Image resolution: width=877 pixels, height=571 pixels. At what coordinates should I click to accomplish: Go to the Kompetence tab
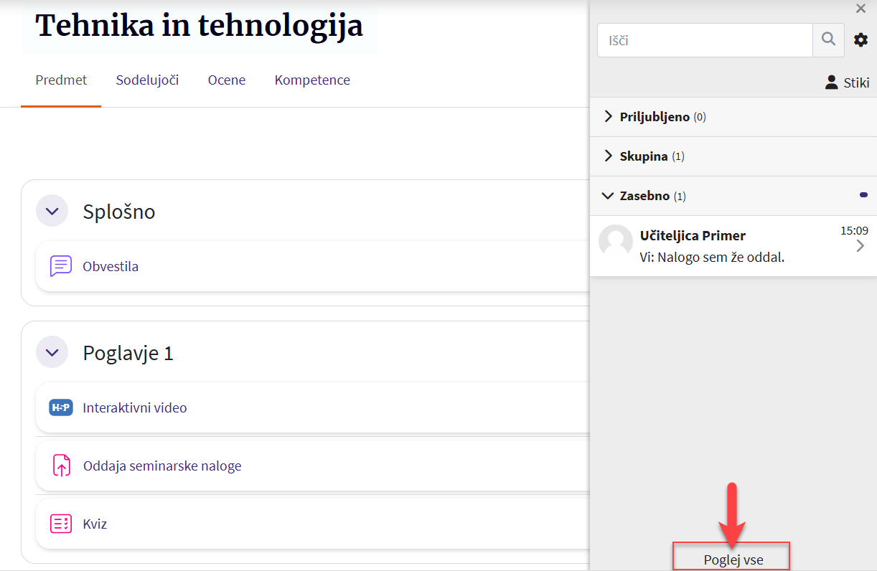pos(312,80)
